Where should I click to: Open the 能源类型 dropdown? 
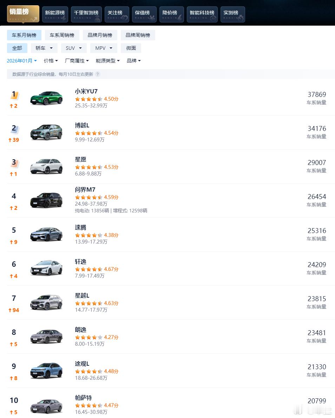pos(107,61)
